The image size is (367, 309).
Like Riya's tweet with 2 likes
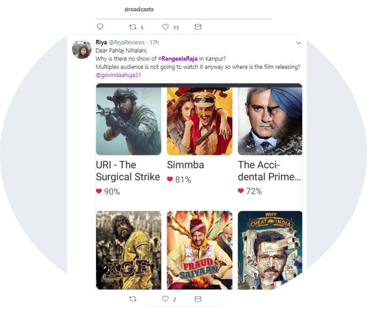[x=165, y=299]
